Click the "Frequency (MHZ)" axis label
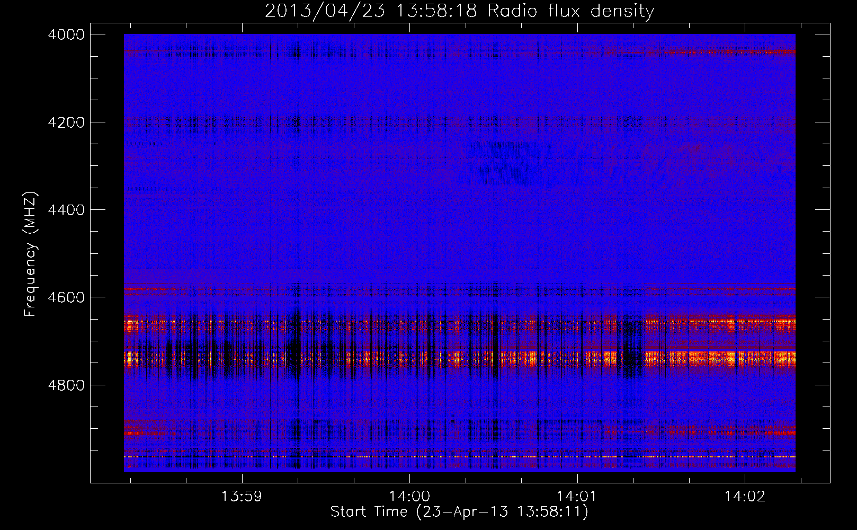857x530 pixels. [x=31, y=254]
